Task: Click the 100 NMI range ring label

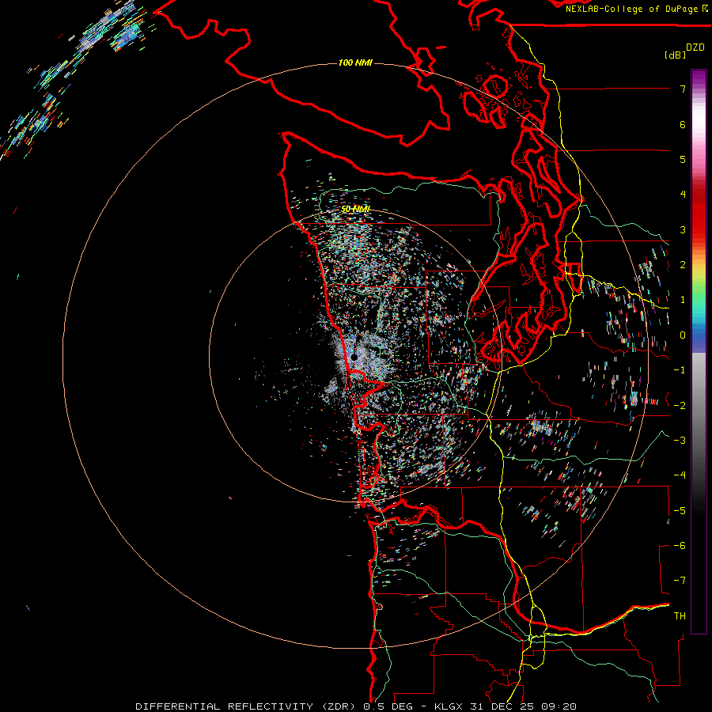Action: click(x=355, y=62)
